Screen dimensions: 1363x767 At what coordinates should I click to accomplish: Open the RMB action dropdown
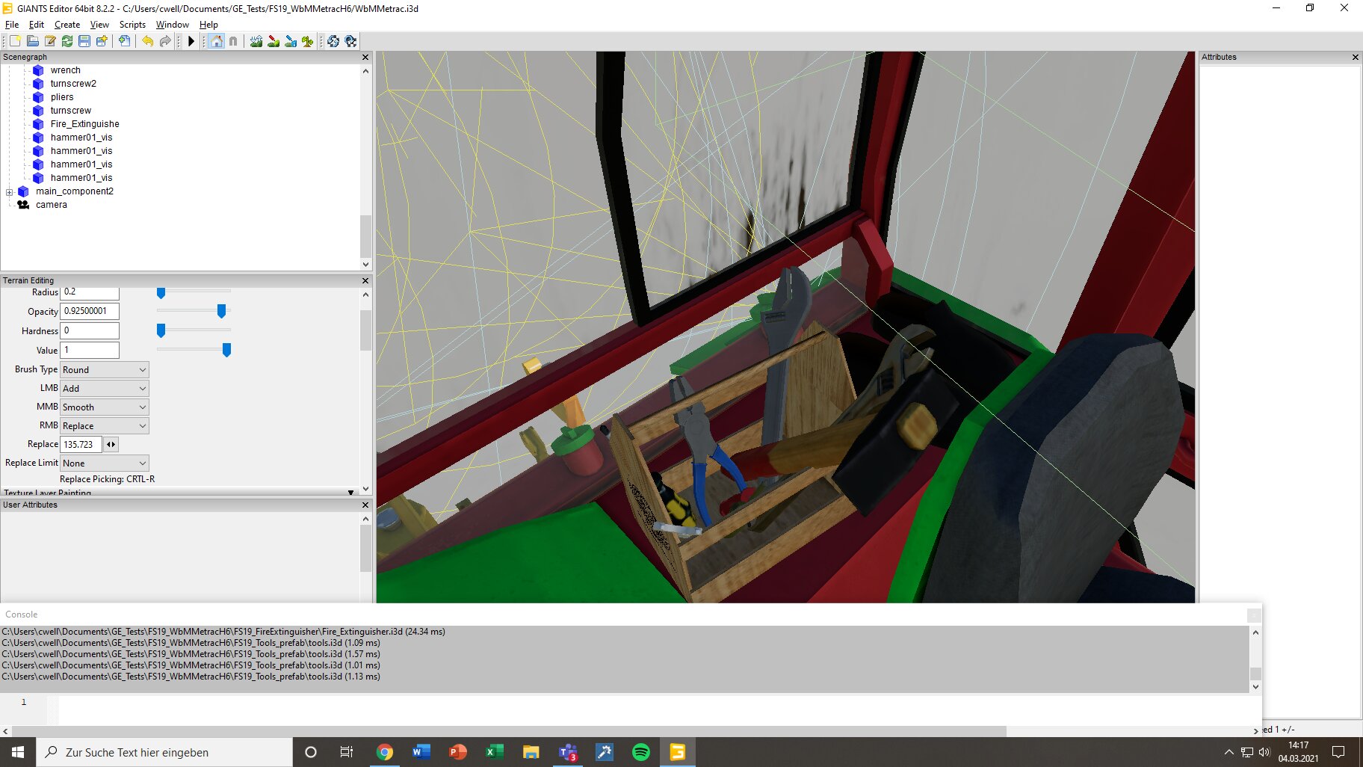pos(104,426)
